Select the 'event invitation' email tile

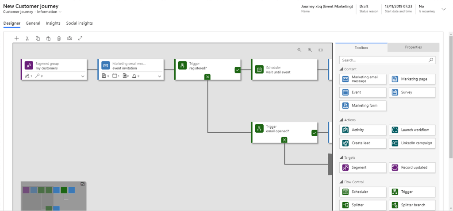tap(131, 69)
